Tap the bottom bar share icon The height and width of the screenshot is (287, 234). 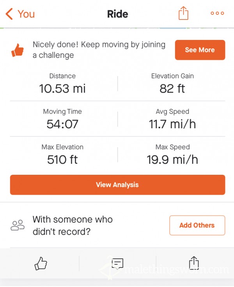click(x=194, y=263)
